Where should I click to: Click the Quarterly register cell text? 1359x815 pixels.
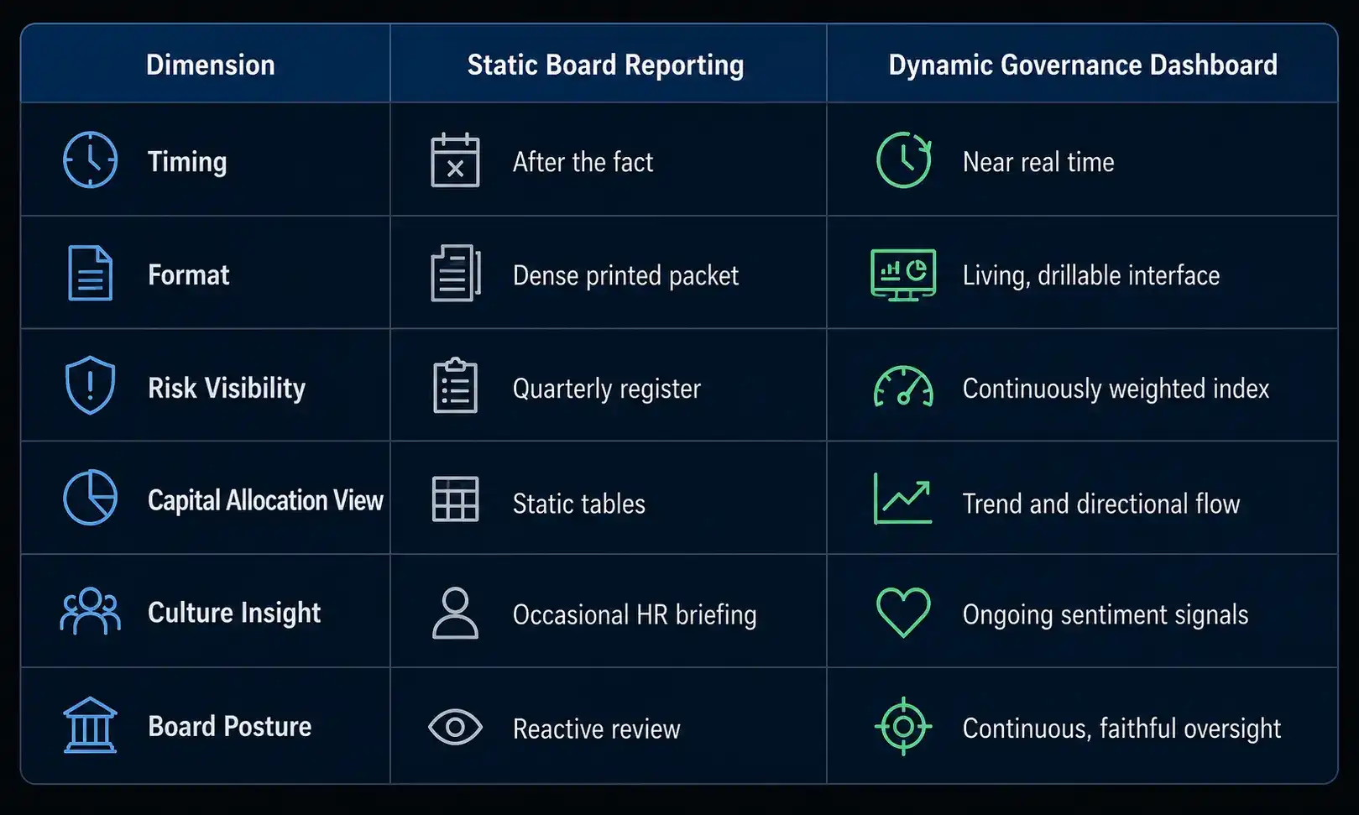(606, 389)
